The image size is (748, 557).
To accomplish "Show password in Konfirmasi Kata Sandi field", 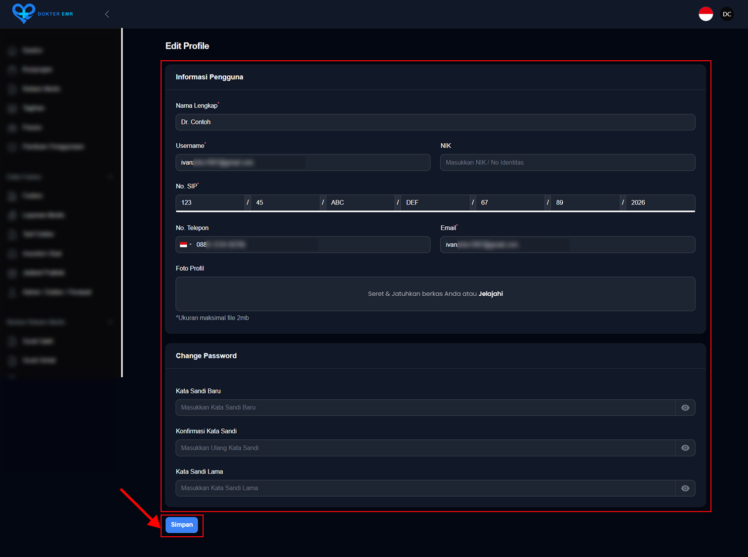I will pos(685,448).
